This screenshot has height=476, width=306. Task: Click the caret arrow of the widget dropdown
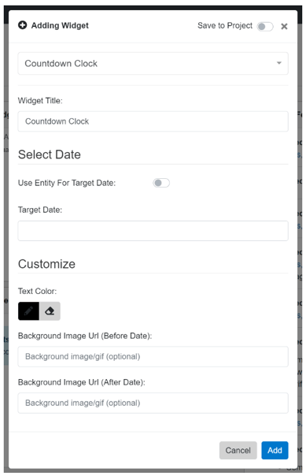[x=278, y=63]
